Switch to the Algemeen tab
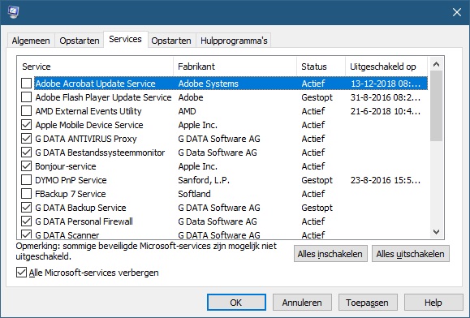The image size is (470, 318). click(x=31, y=41)
